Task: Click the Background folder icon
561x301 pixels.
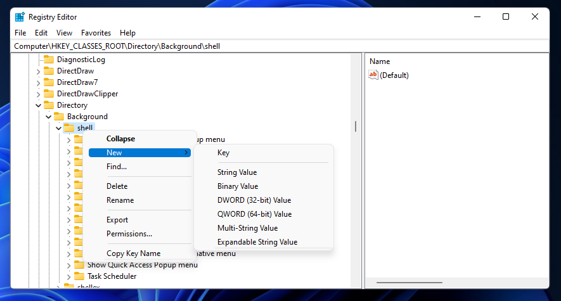Action: [59, 117]
